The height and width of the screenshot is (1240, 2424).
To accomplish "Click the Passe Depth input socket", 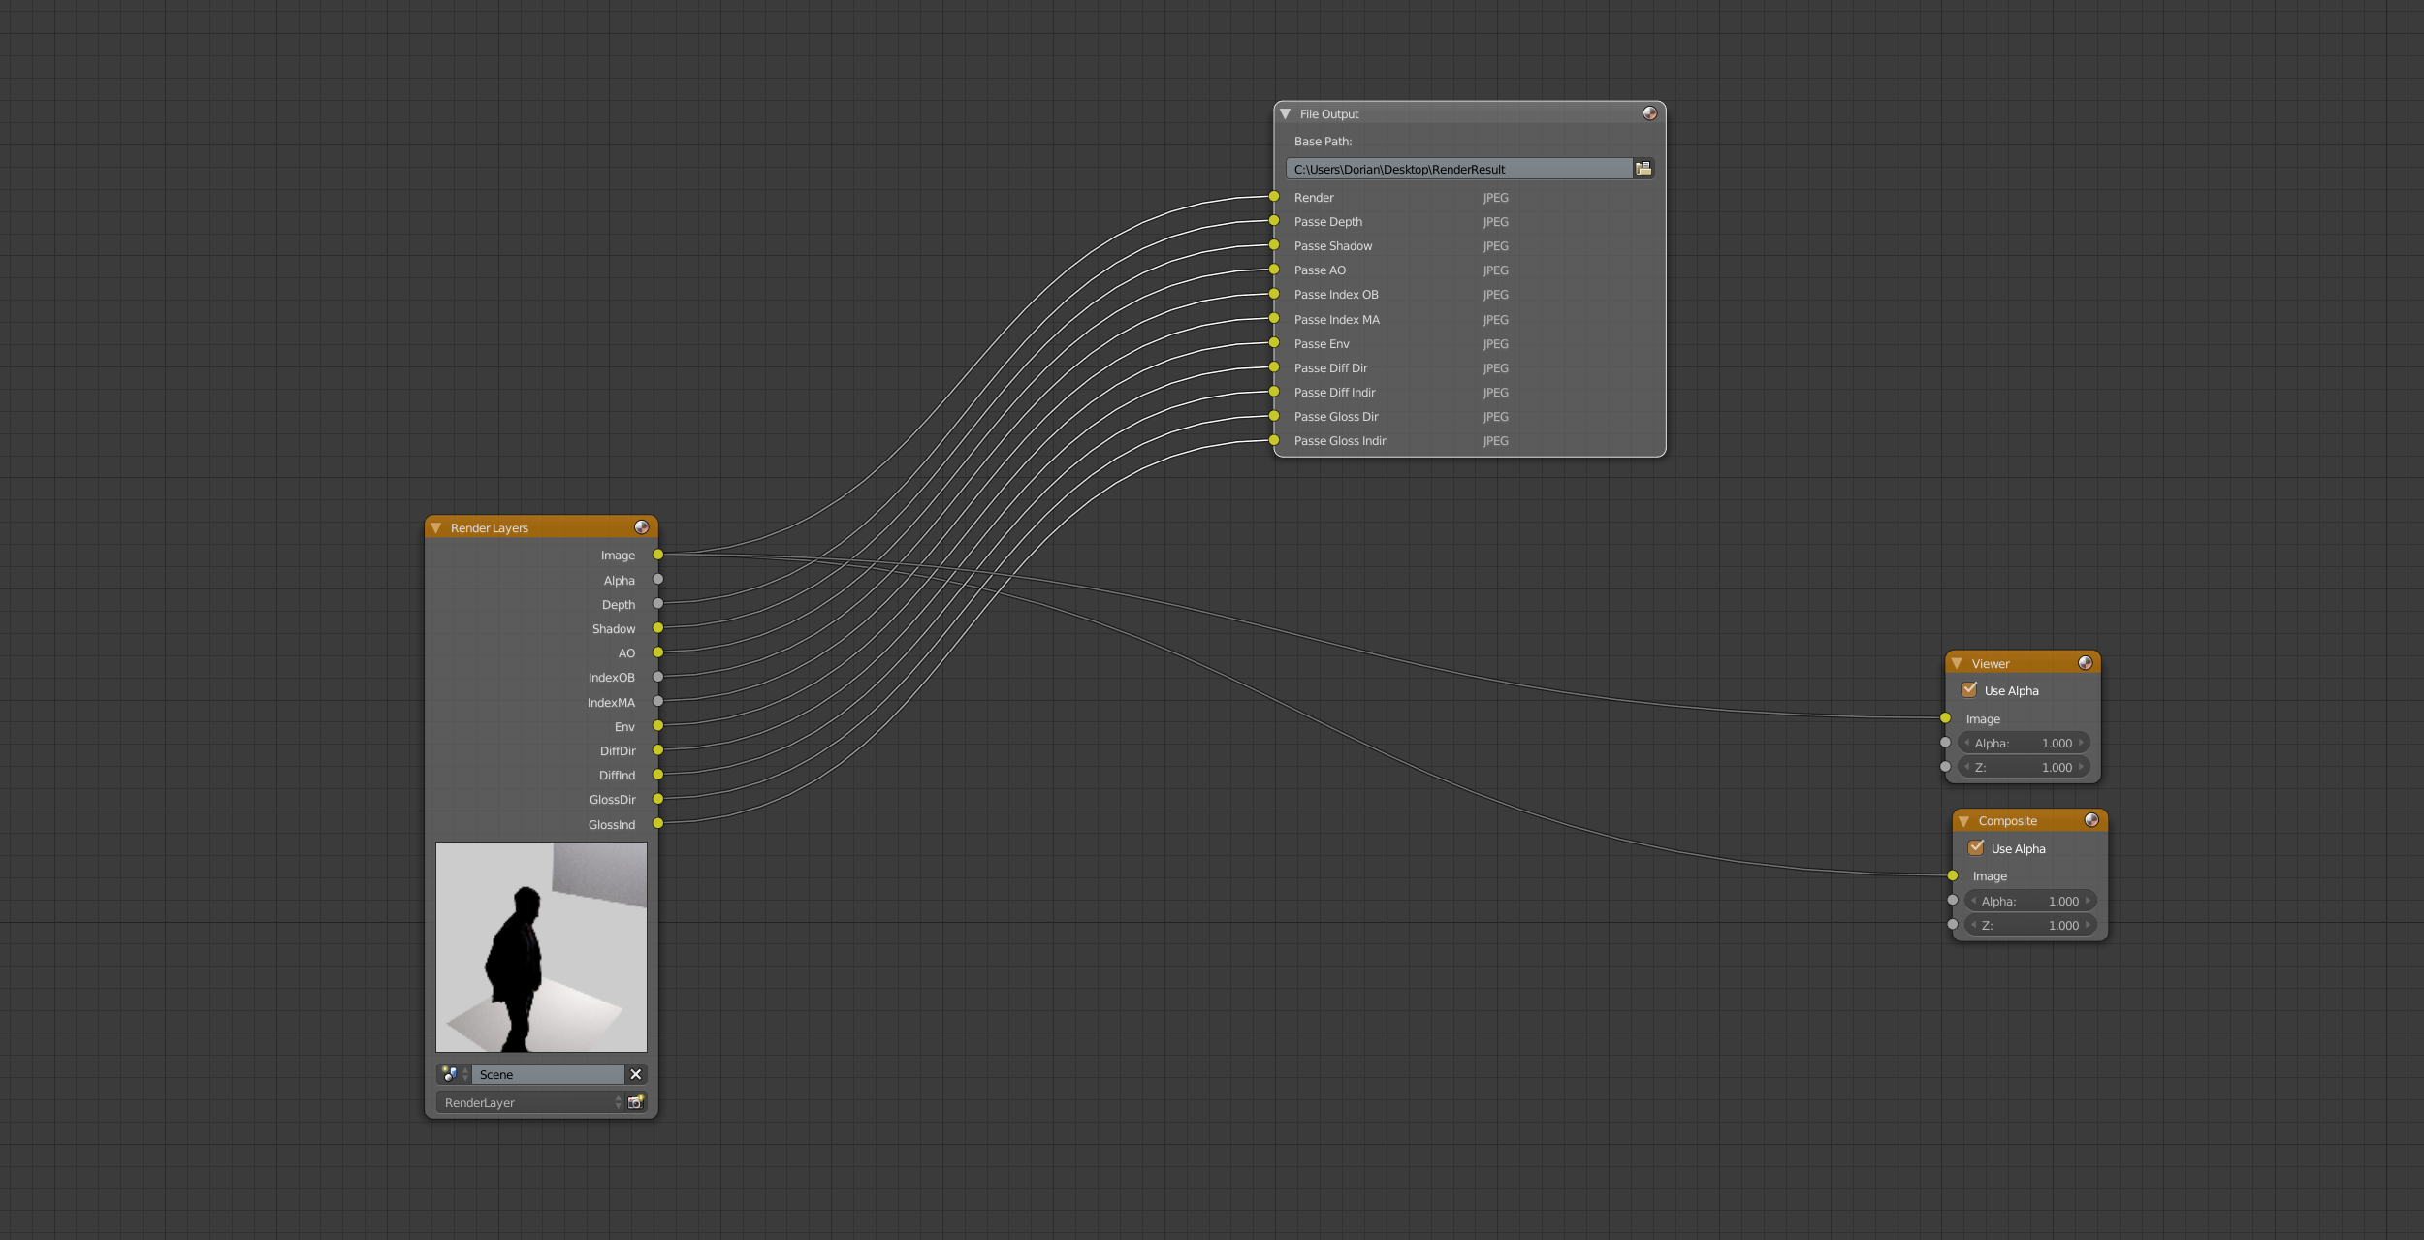I will coord(1274,221).
